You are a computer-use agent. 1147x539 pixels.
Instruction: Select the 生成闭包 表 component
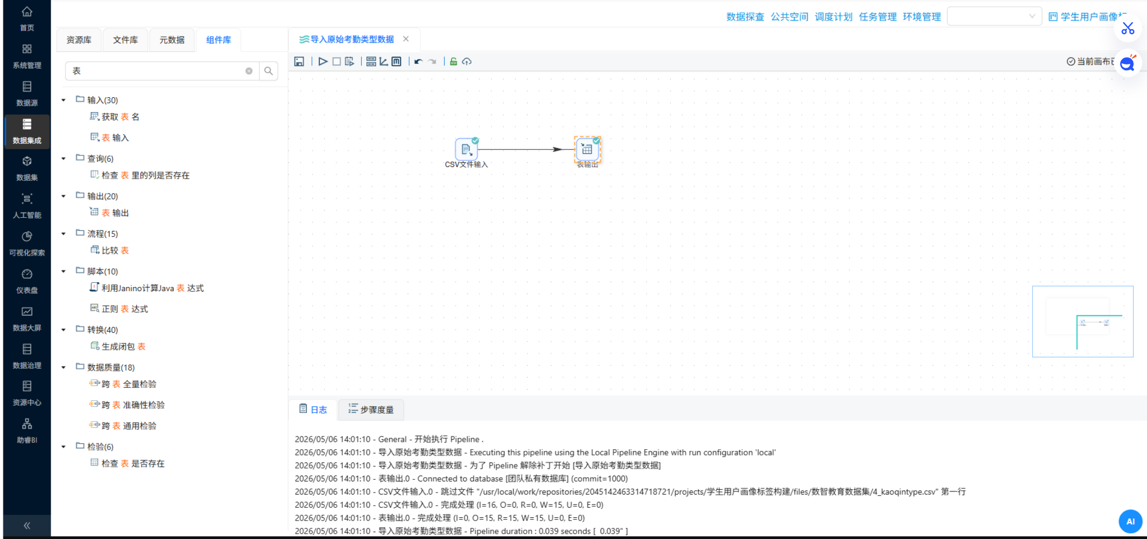click(118, 347)
